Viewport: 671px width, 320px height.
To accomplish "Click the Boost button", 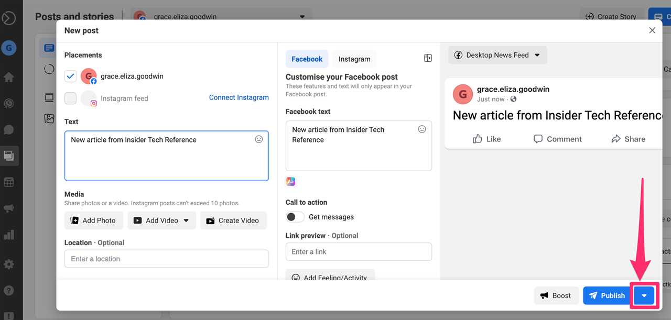I will [556, 295].
